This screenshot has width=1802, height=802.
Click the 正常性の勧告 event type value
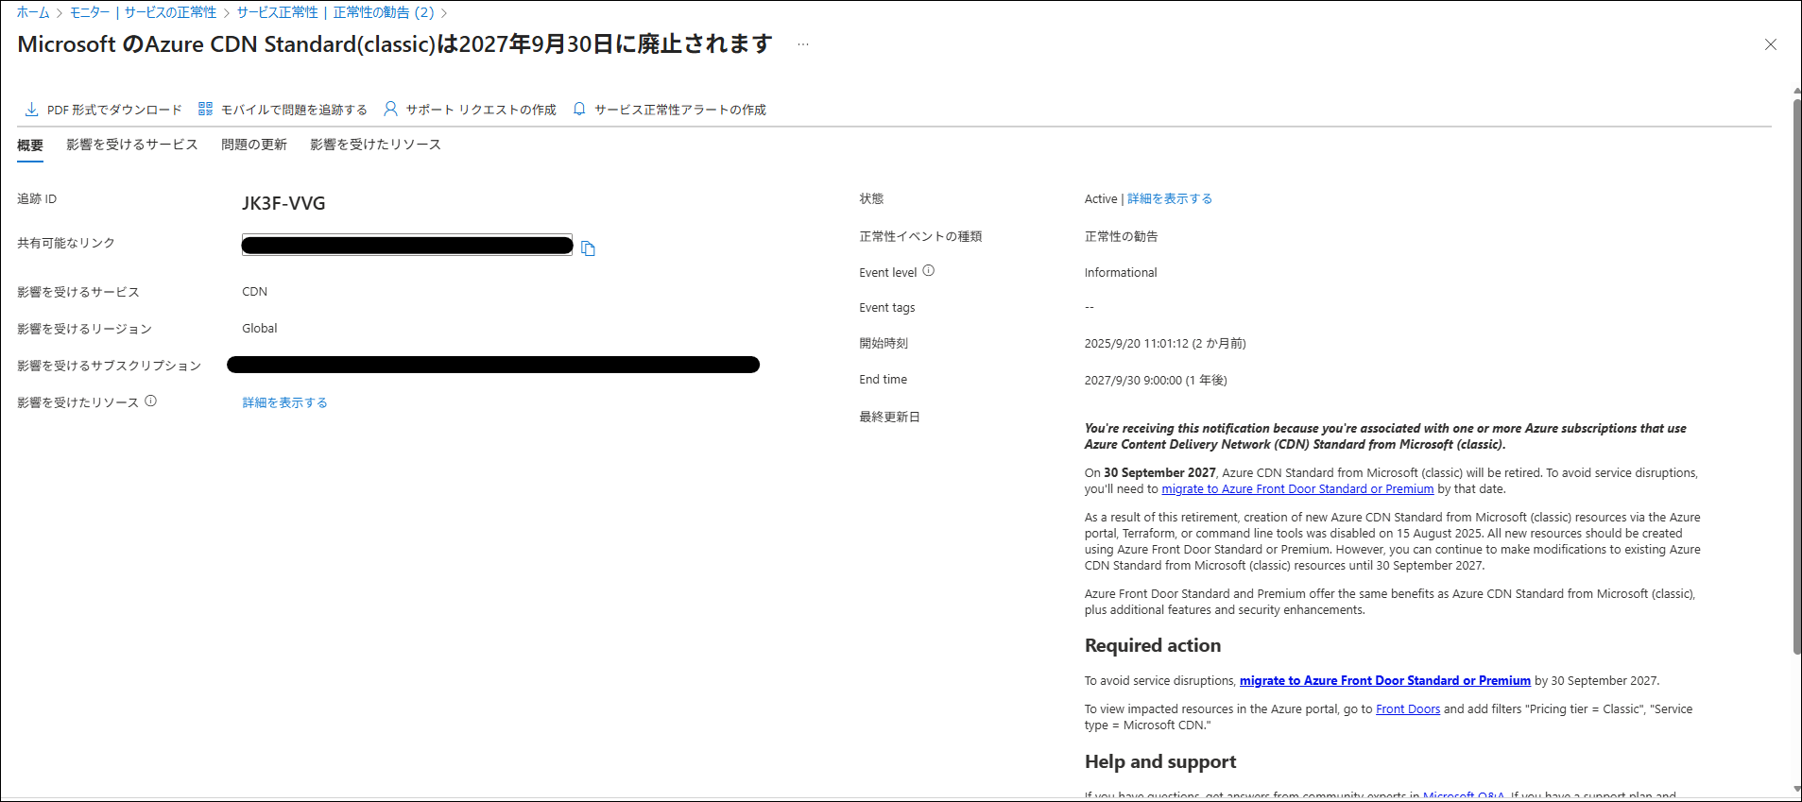click(1122, 236)
